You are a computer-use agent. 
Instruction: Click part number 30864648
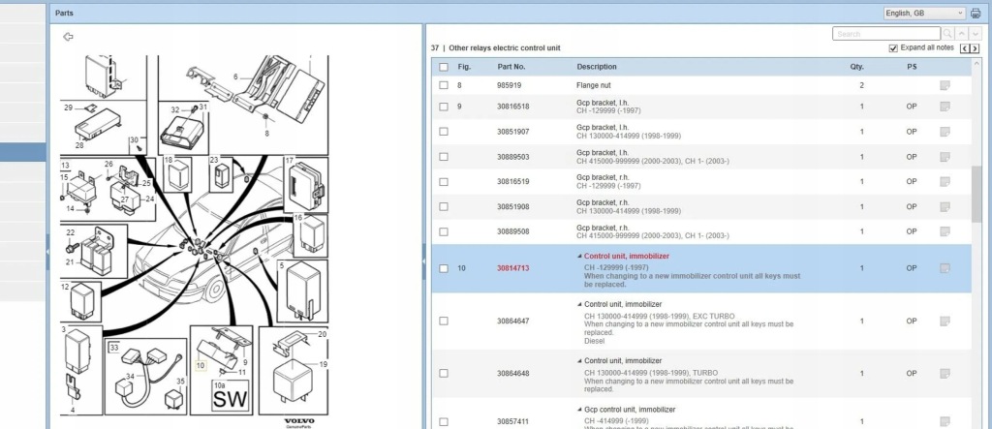pos(513,374)
